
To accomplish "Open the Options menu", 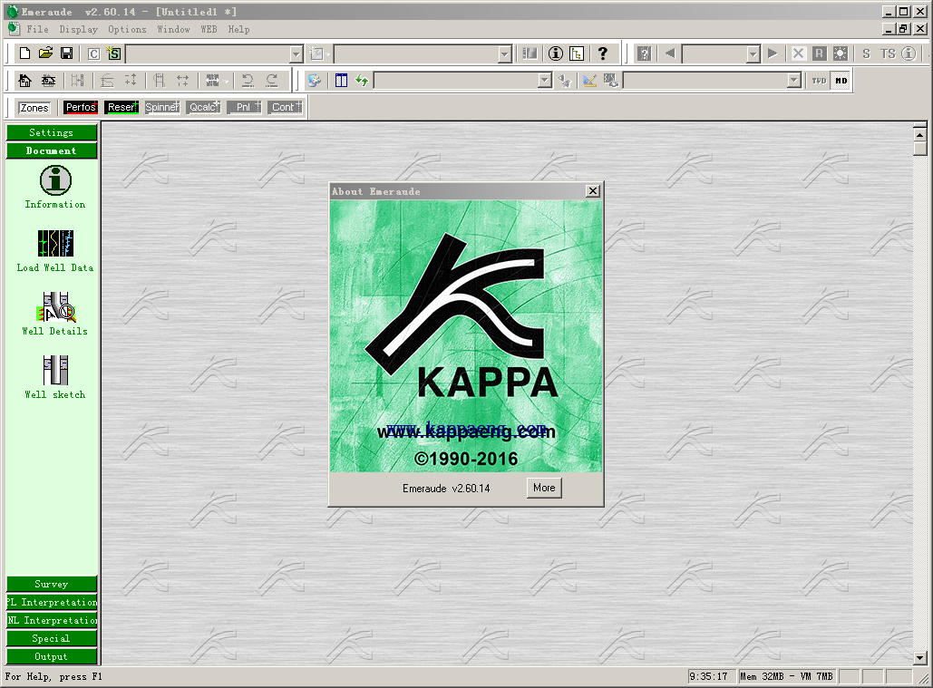I will [x=127, y=29].
